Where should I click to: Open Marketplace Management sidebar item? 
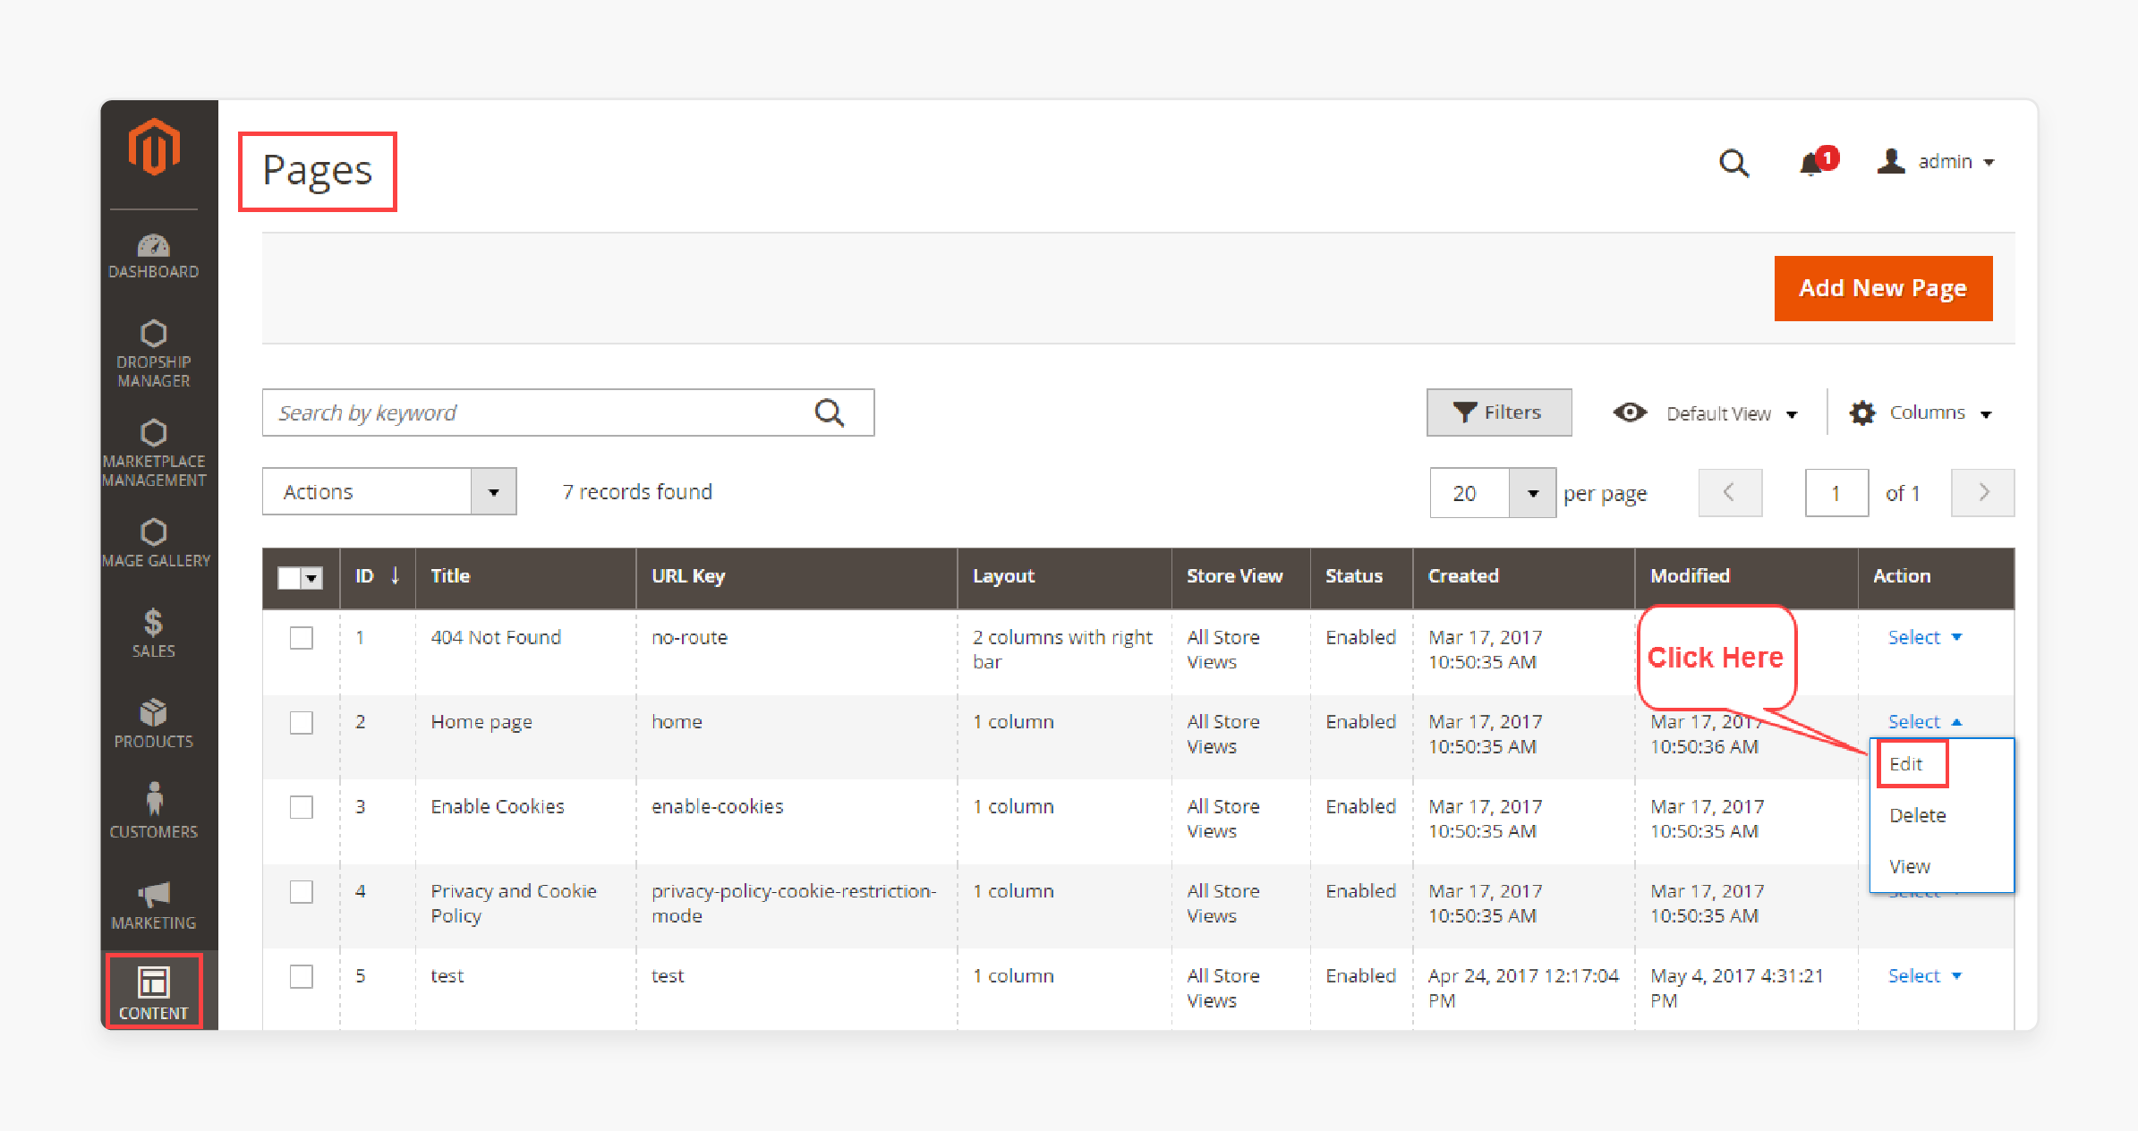point(154,453)
